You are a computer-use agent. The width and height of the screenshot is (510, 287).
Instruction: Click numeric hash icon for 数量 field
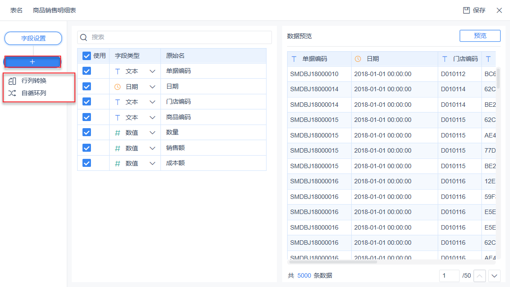pos(117,133)
